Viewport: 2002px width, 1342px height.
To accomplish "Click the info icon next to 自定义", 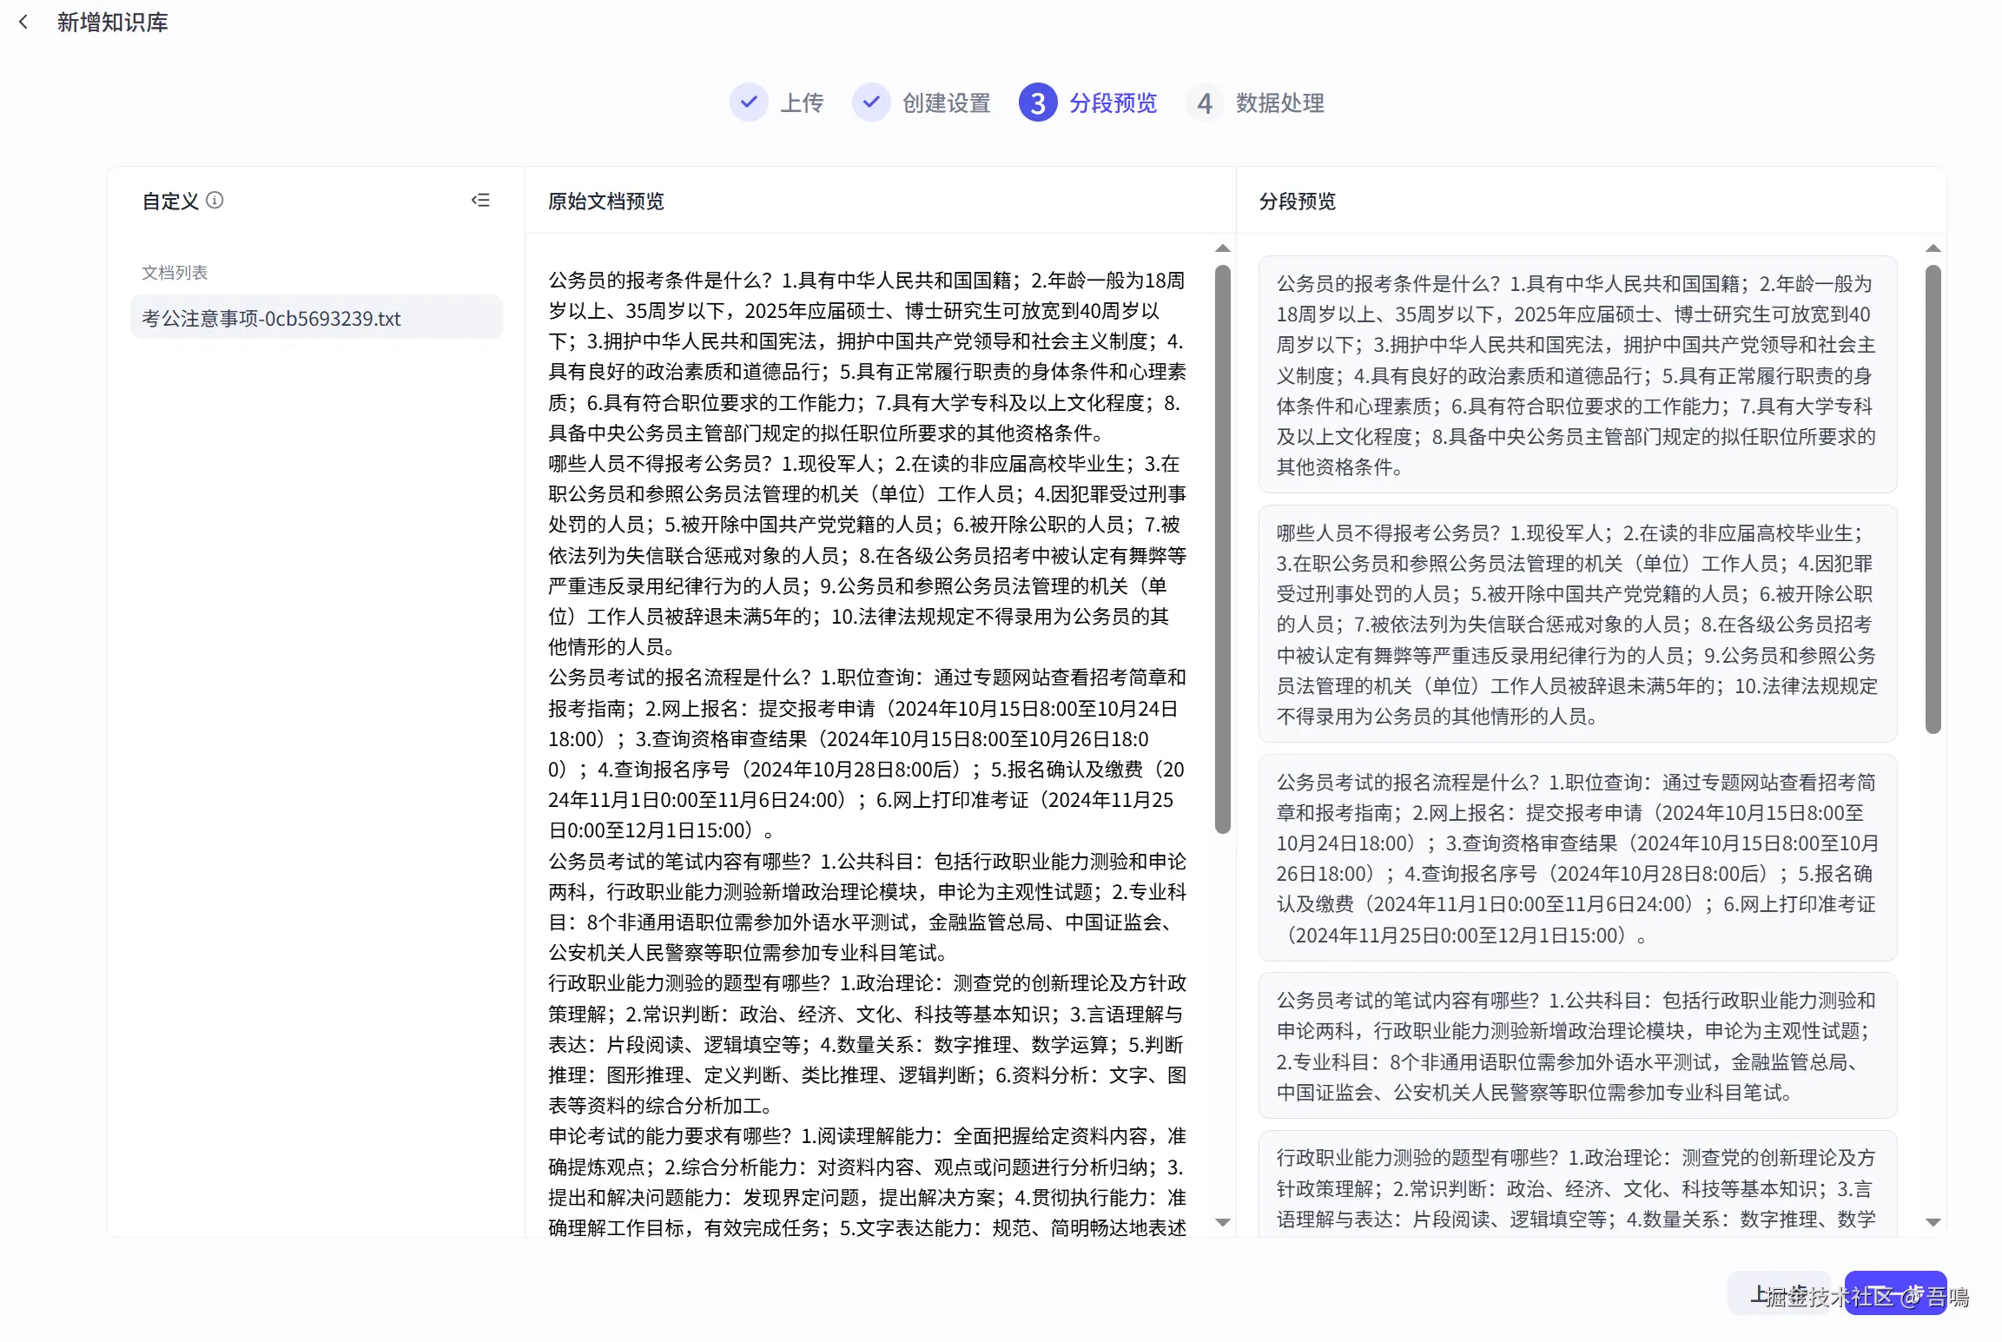I will click(x=215, y=201).
